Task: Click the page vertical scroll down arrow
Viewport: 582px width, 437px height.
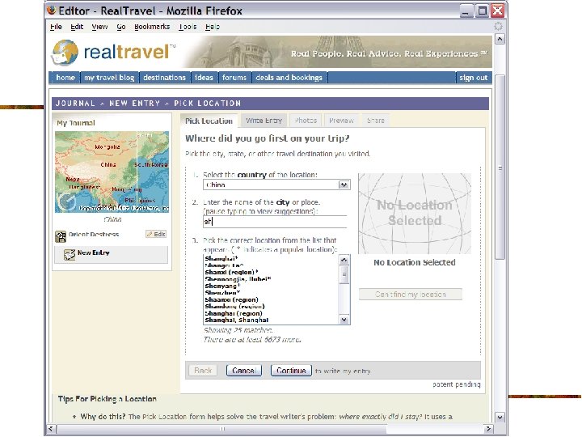Action: (x=500, y=417)
